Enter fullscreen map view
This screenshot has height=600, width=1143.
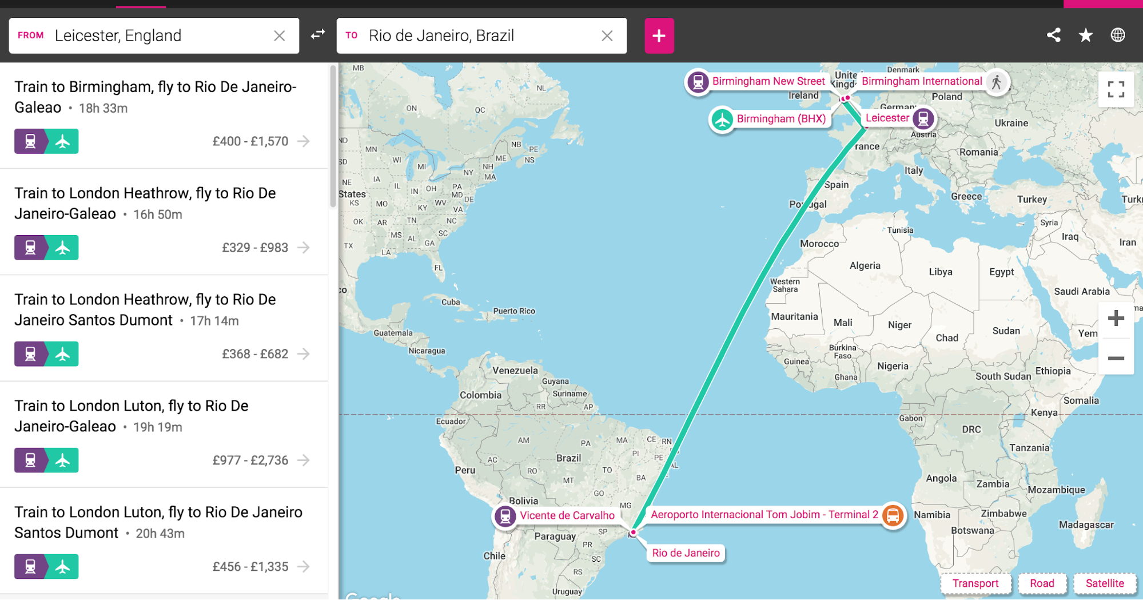pyautogui.click(x=1116, y=89)
